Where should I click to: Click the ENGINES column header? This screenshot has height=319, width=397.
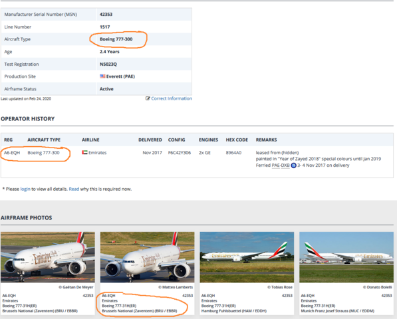click(208, 140)
